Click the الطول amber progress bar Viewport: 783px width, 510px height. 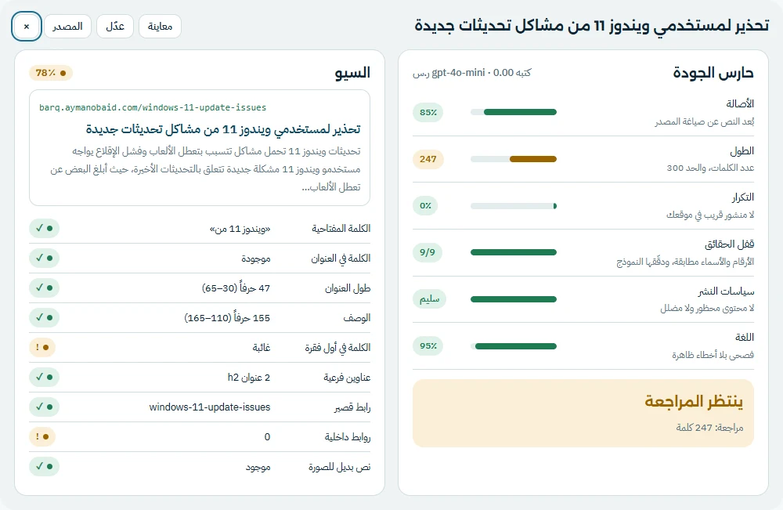click(x=514, y=159)
